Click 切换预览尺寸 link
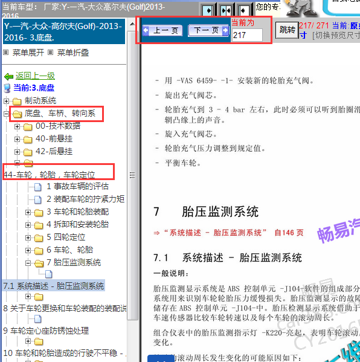 tap(336, 36)
